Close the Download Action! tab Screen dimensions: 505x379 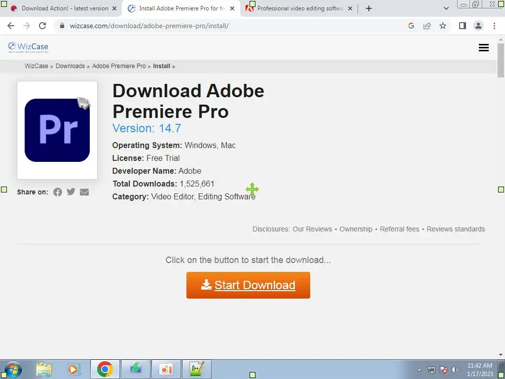(114, 8)
